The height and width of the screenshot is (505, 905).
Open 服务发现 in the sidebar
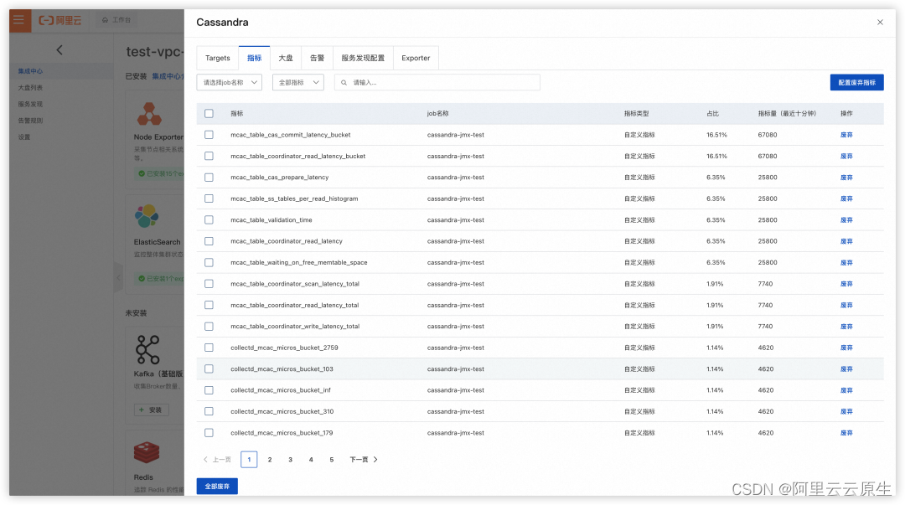[x=30, y=105]
